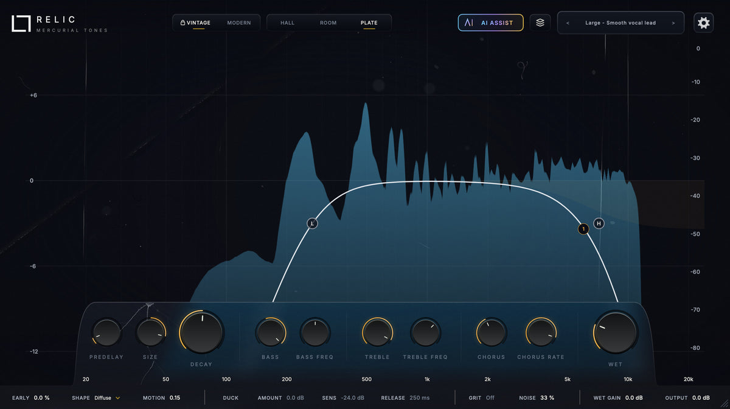The height and width of the screenshot is (409, 730).
Task: Click the Bass knob
Action: tap(270, 332)
